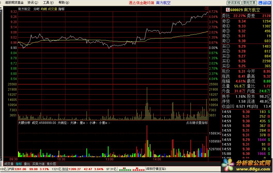Click the check-mark icon at bottom of left sidebar
The width and height of the screenshot is (273, 173).
[x=1, y=159]
